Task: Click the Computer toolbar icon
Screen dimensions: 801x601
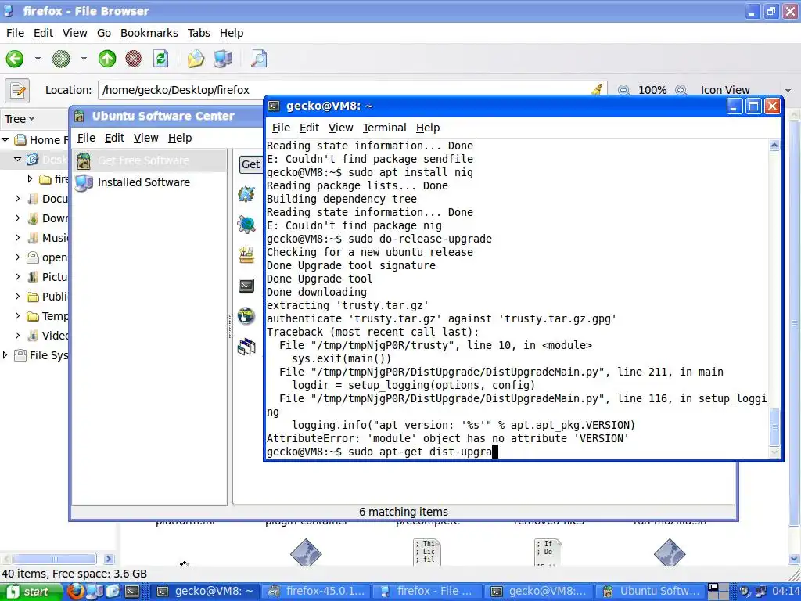Action: (x=223, y=59)
